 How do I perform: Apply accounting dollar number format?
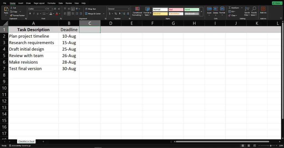pos(110,14)
